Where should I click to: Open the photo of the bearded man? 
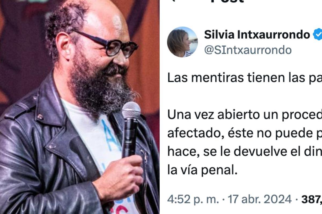point(80,107)
